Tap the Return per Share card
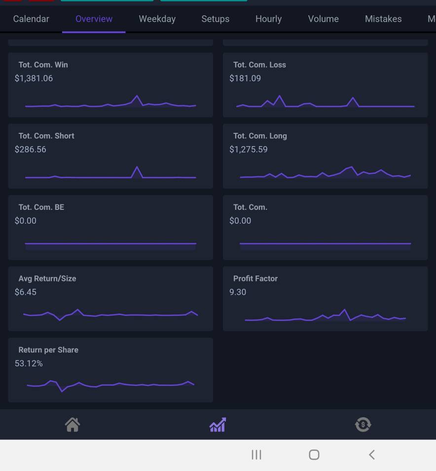Image resolution: width=436 pixels, height=471 pixels. click(x=110, y=370)
